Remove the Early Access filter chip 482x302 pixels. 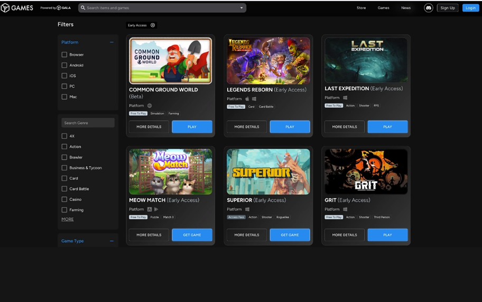(x=153, y=25)
